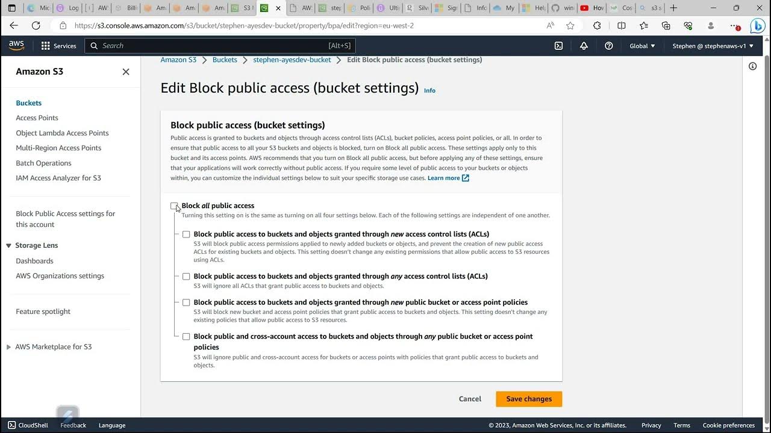Enable block via any ACLs checkbox
This screenshot has height=433, width=771.
[x=186, y=277]
